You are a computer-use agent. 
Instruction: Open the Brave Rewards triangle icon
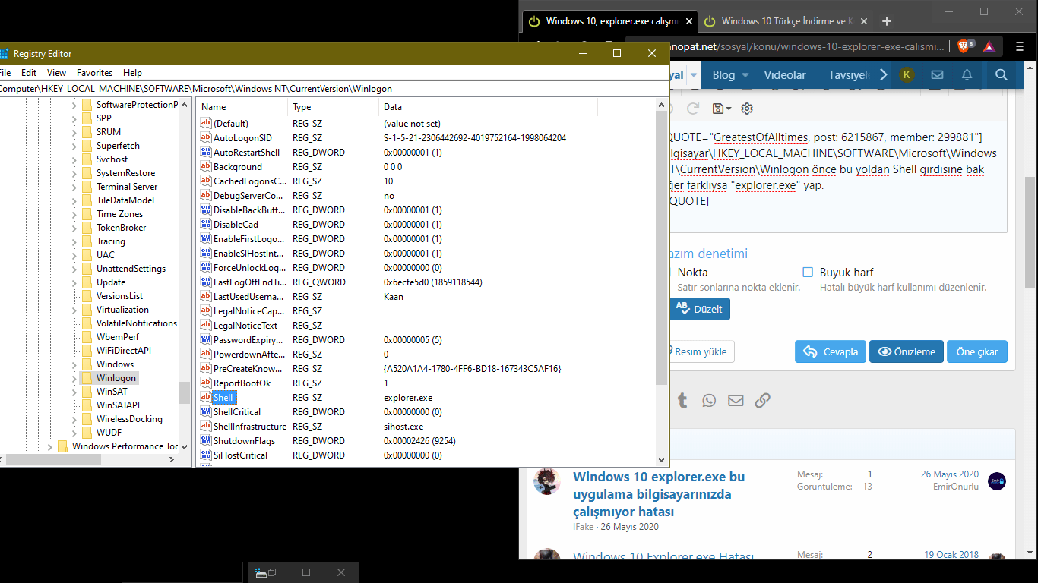click(x=989, y=46)
